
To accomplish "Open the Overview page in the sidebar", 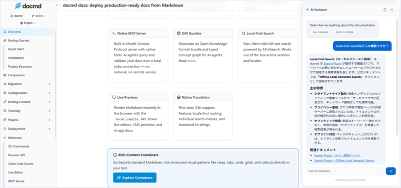I will pos(27,32).
